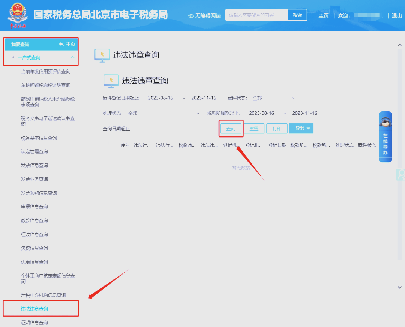Open 当前年度信用预评价查询 in sidebar

click(x=45, y=72)
